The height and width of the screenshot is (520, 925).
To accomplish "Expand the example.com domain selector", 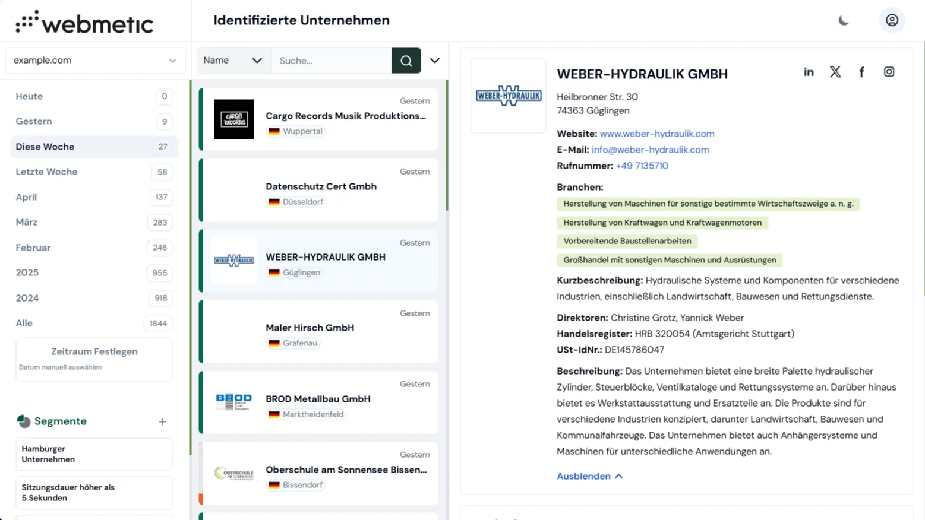I will [x=172, y=60].
